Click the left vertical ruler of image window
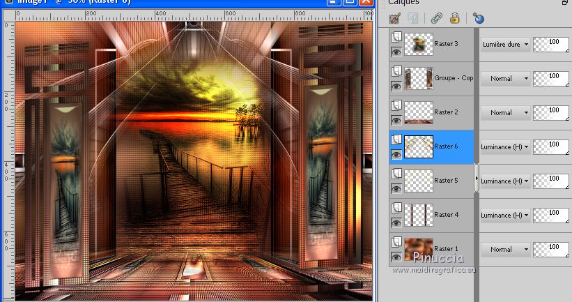This screenshot has height=302, width=572. 9,160
